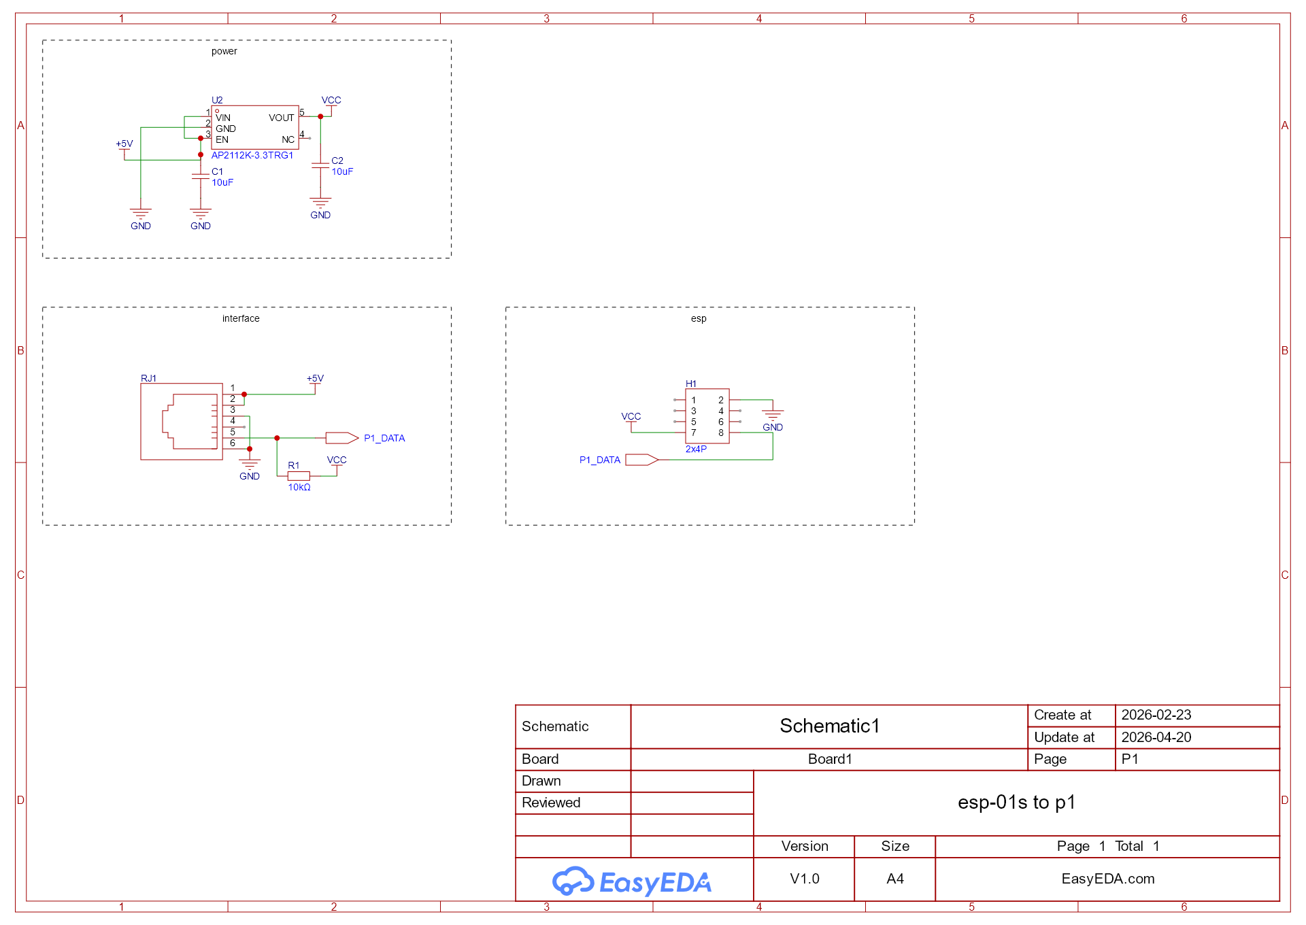Click the A4 sheet size value
1306x925 pixels.
click(x=895, y=879)
